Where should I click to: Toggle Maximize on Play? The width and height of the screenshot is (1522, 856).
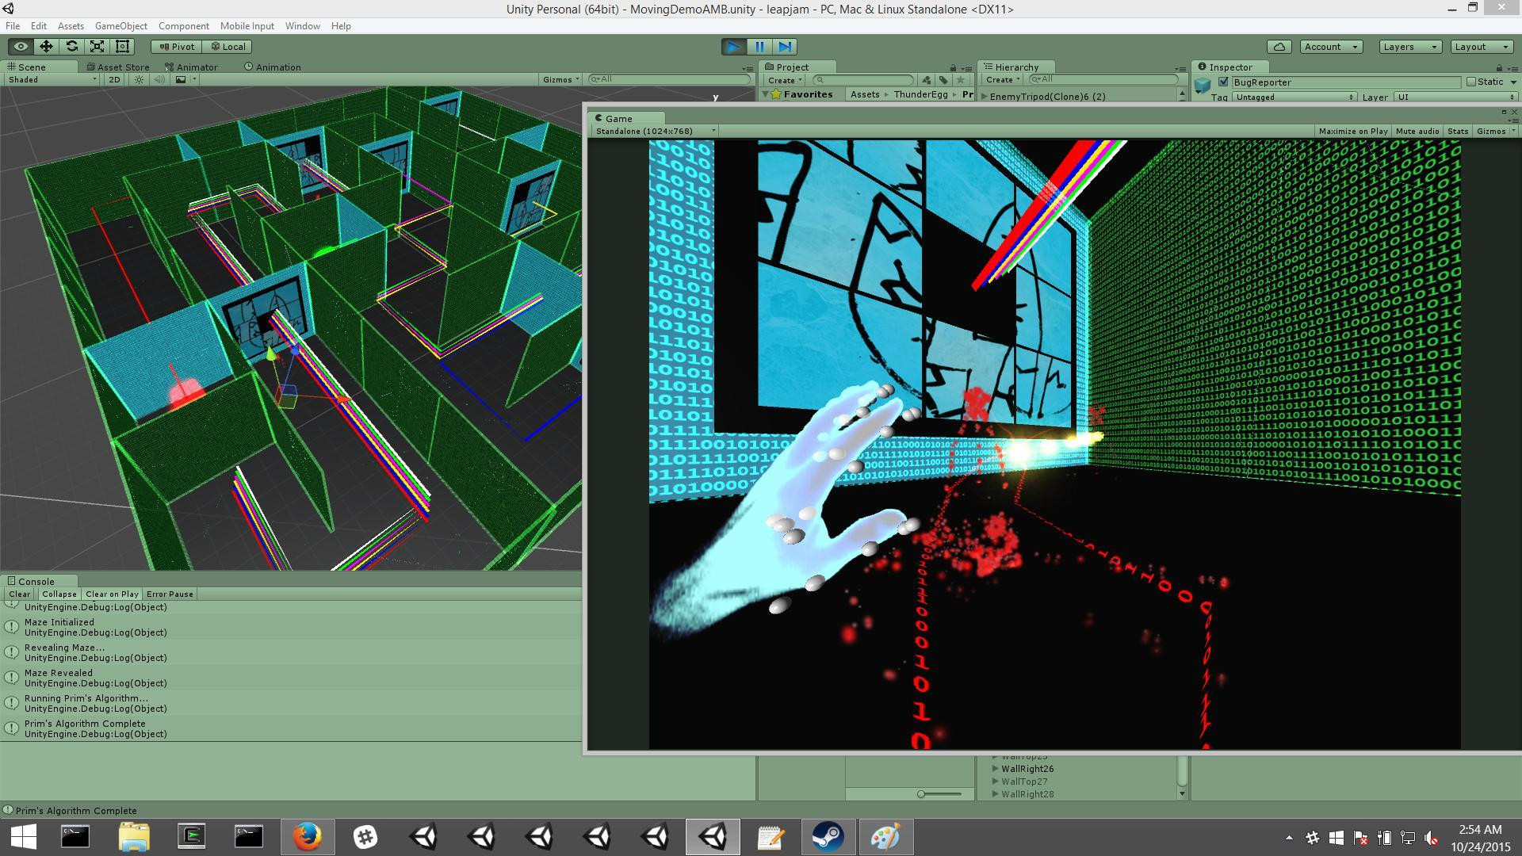[1353, 131]
